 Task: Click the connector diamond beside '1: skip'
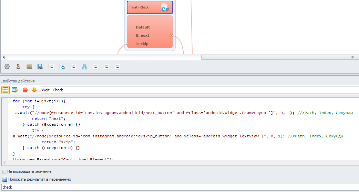point(127,44)
